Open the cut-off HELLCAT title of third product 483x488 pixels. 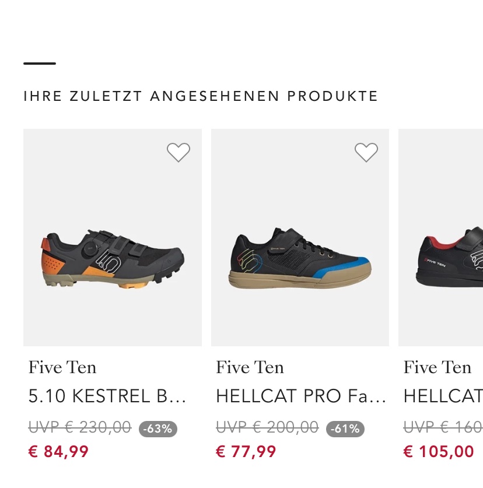click(443, 396)
